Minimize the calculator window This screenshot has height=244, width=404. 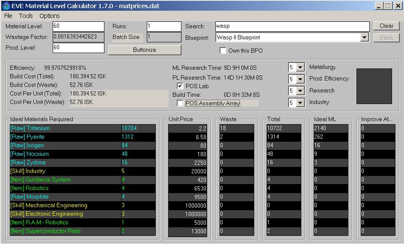(x=378, y=6)
